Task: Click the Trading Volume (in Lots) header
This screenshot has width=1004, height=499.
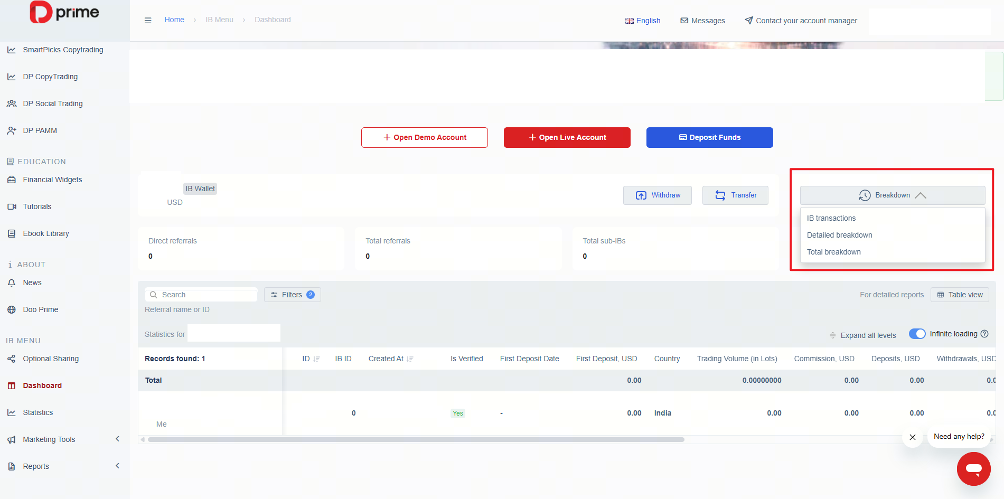Action: 737,359
